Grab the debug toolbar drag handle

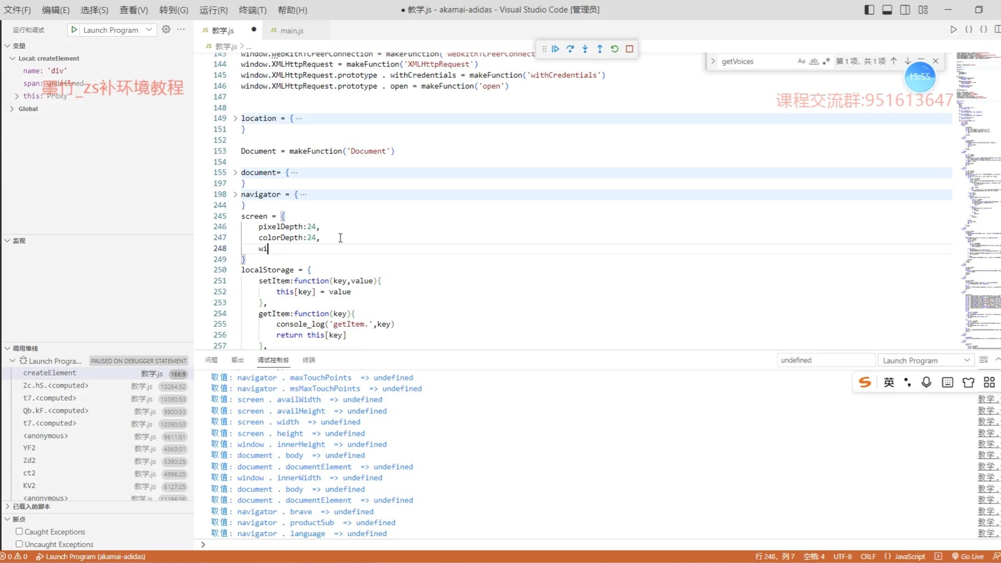pyautogui.click(x=544, y=49)
